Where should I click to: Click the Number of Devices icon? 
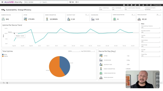click(3, 19)
